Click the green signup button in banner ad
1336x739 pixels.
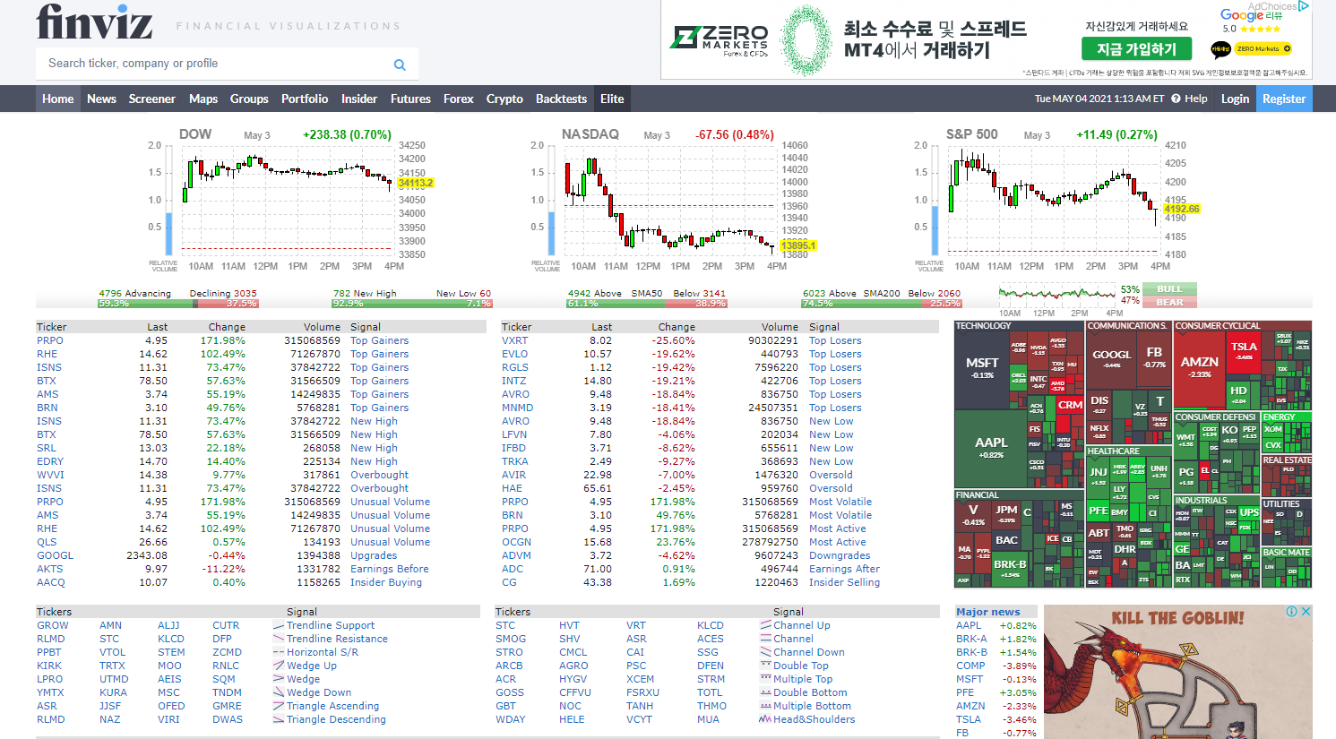1136,49
